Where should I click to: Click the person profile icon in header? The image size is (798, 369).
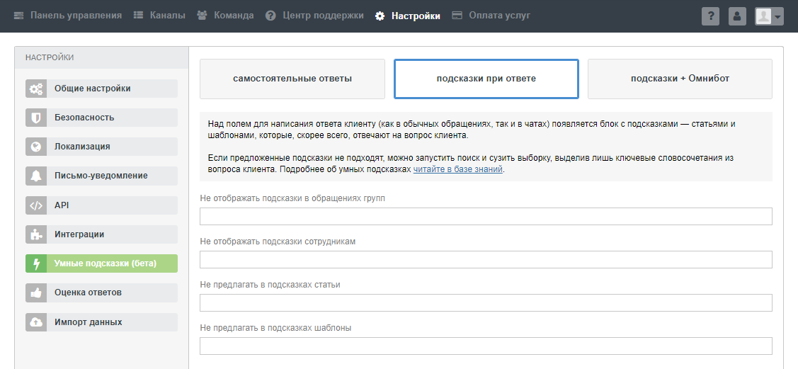pos(737,16)
